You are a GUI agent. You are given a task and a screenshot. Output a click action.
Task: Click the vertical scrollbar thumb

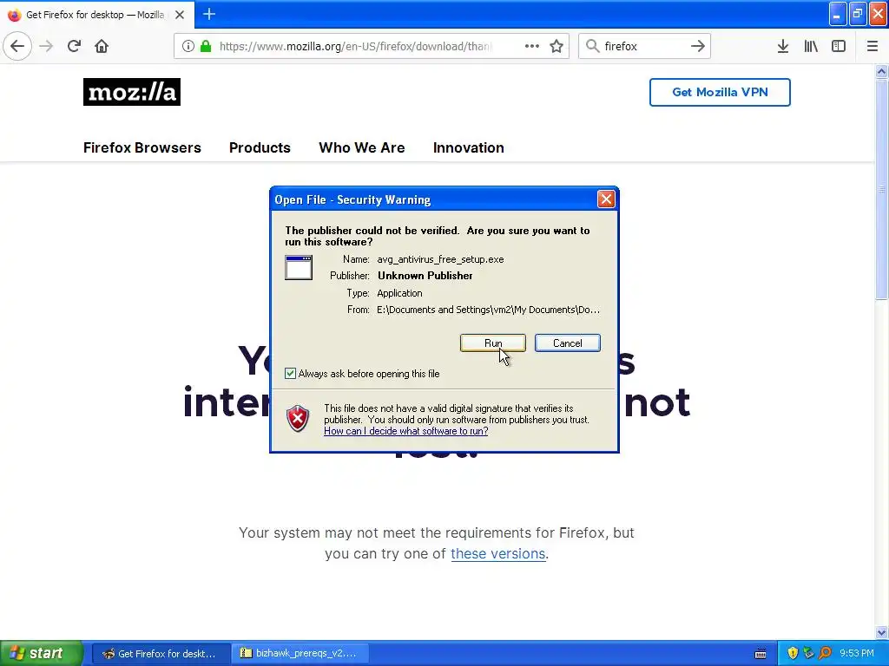pos(882,189)
